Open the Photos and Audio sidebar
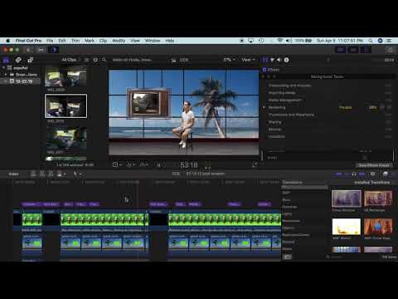Screen dimensions: 398x299 pyautogui.click(x=18, y=60)
